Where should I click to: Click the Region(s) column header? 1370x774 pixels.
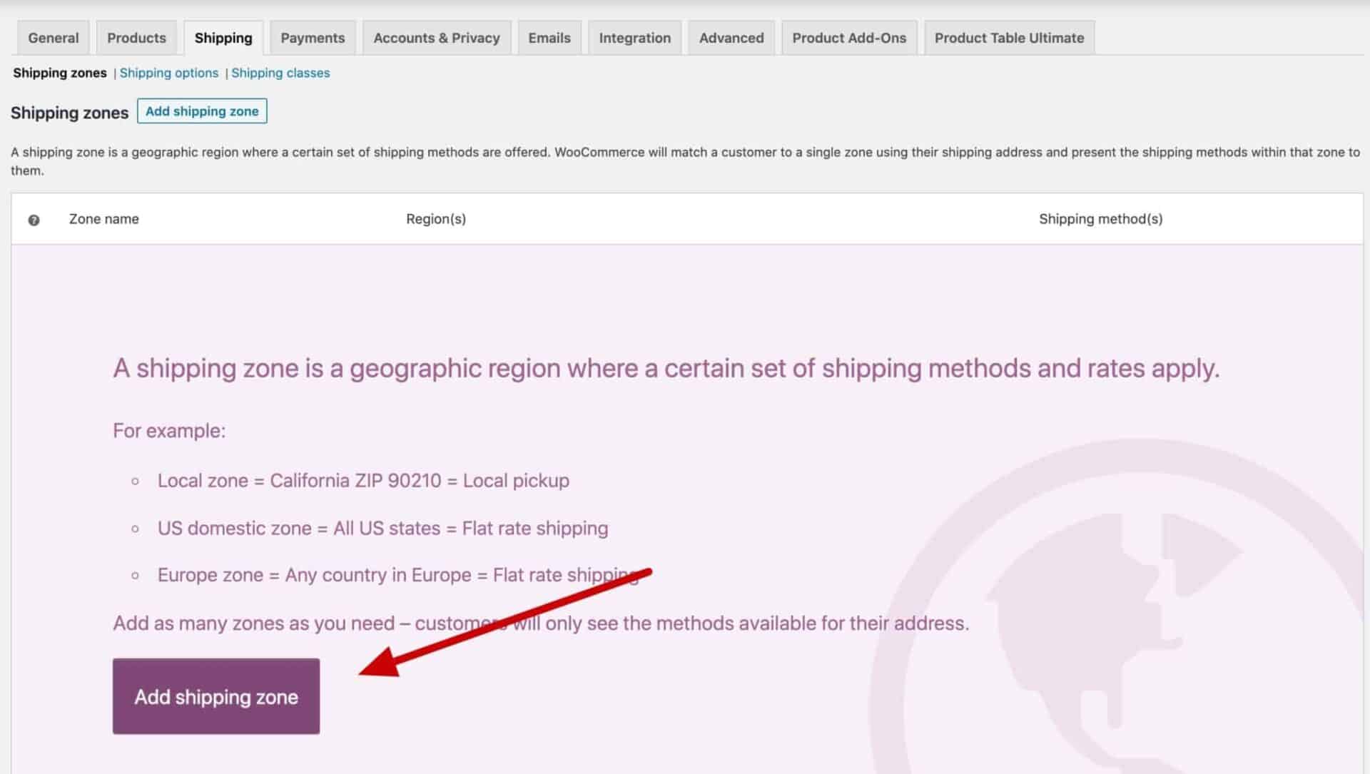tap(436, 219)
